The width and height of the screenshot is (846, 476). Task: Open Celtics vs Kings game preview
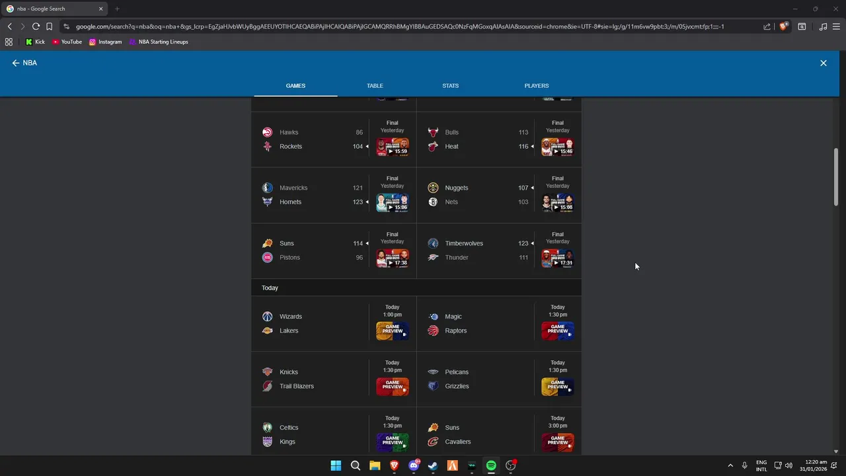pos(393,442)
